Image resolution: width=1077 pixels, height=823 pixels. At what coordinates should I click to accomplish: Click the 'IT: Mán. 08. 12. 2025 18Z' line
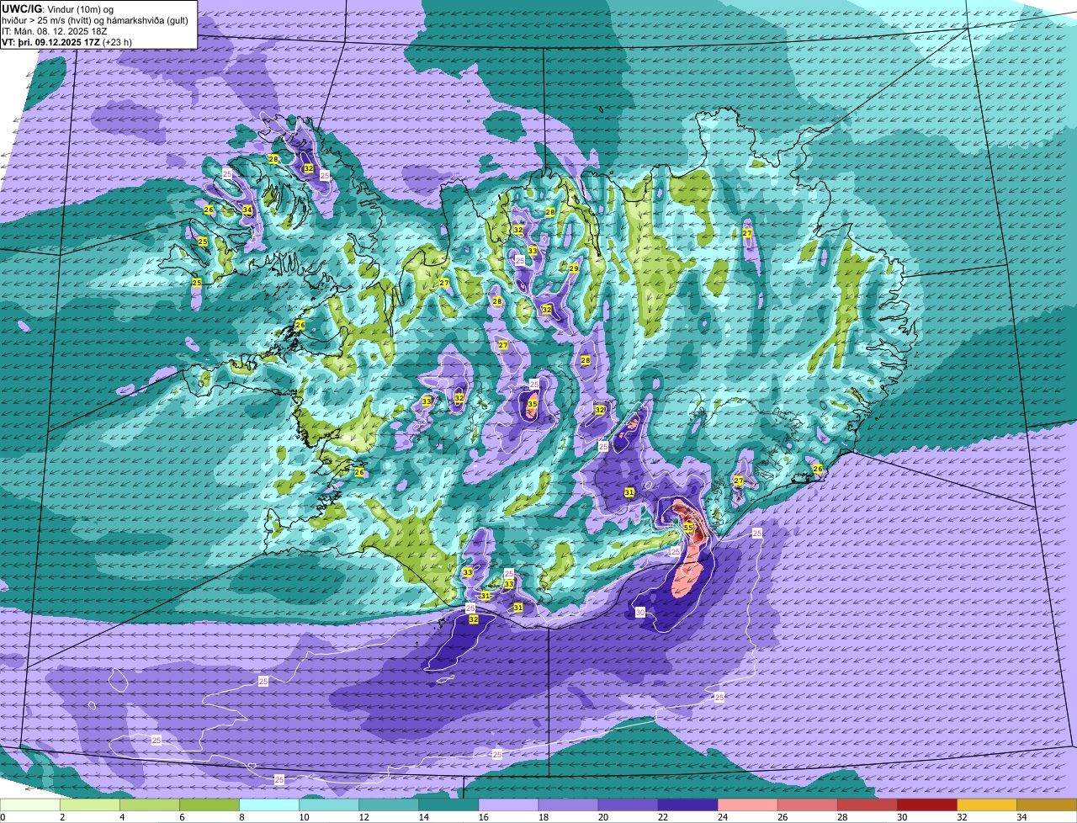[54, 31]
